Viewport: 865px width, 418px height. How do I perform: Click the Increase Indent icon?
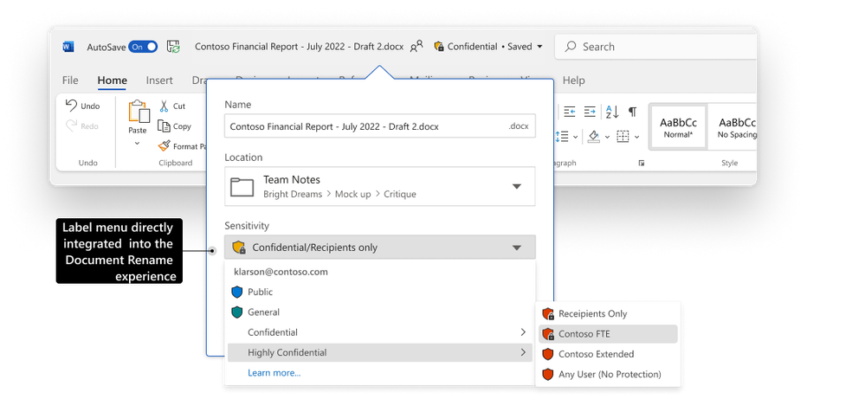[590, 112]
